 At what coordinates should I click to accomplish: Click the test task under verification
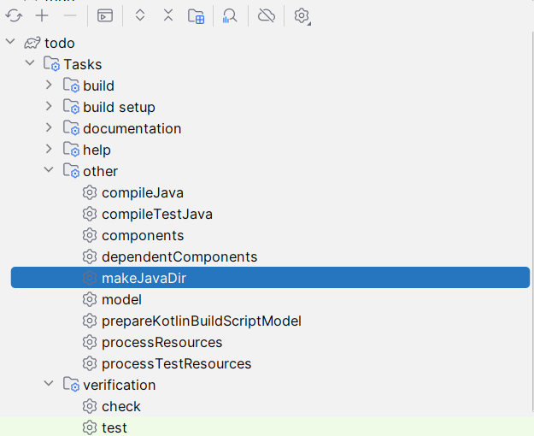(114, 427)
